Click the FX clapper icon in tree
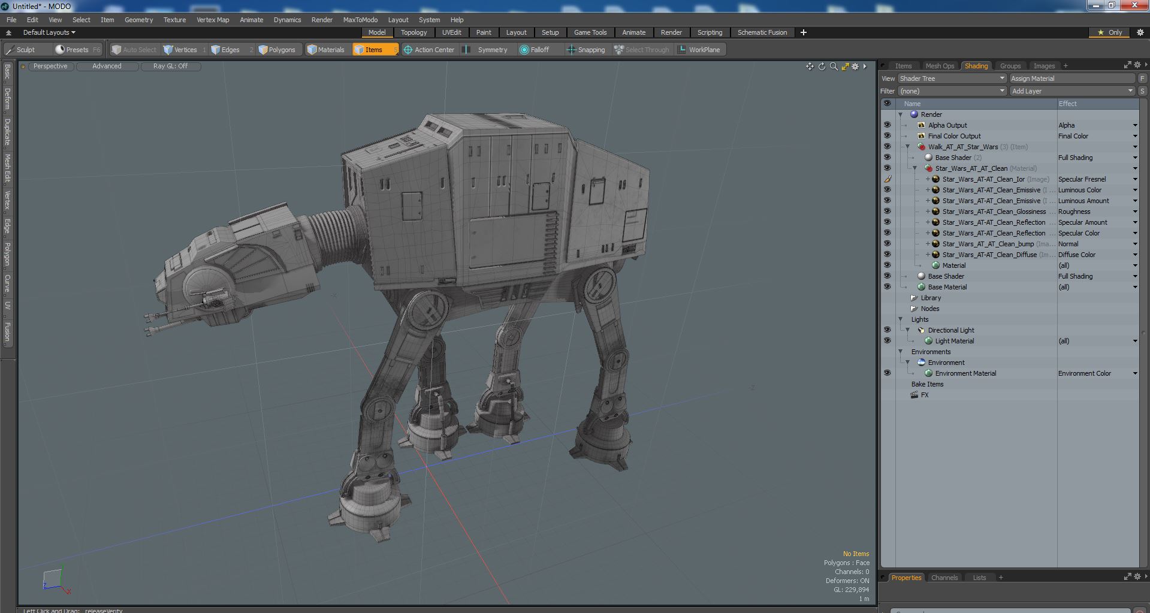This screenshot has width=1150, height=613. (x=914, y=395)
